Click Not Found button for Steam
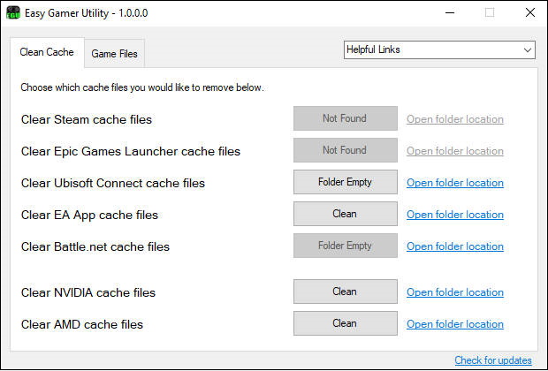This screenshot has width=548, height=371. [345, 119]
